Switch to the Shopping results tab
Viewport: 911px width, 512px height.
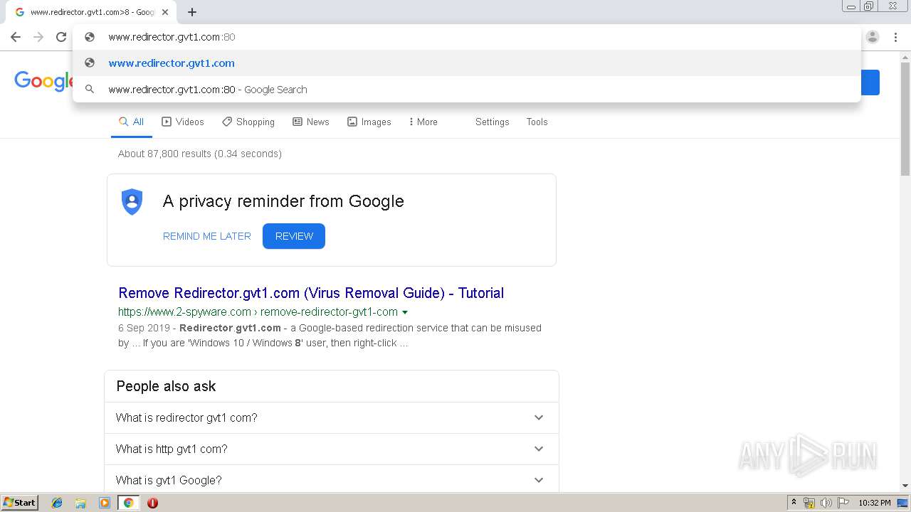[248, 122]
